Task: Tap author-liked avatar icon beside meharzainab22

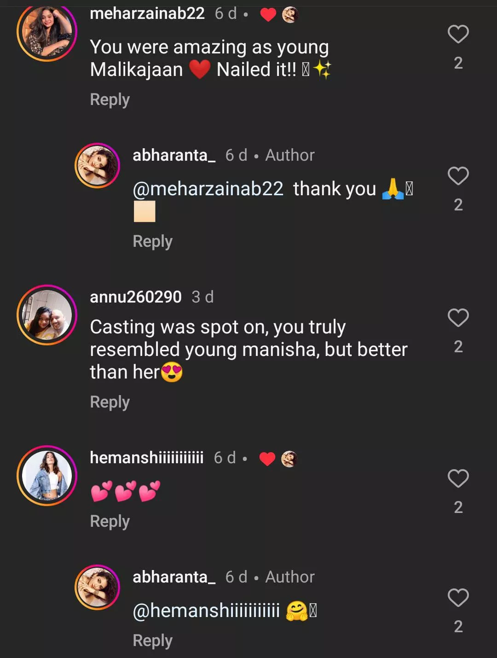Action: tap(290, 15)
